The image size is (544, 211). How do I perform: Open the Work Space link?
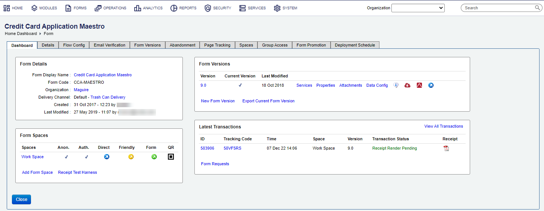pos(32,157)
